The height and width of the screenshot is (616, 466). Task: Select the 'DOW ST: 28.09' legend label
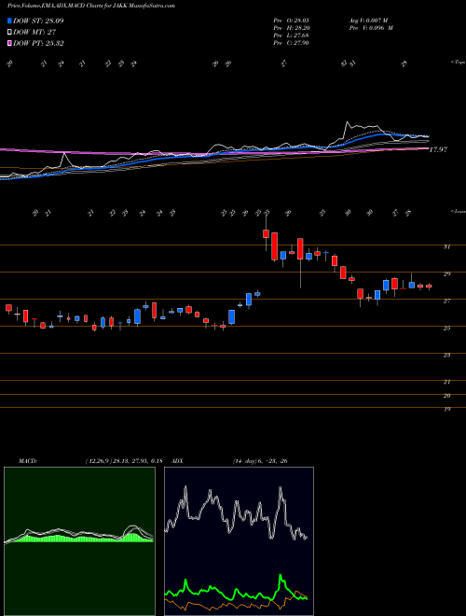tap(38, 21)
